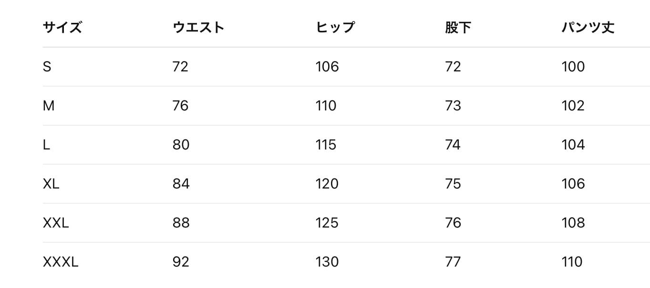Click hip value 115 in the L row
This screenshot has height=288, width=650.
(x=326, y=145)
